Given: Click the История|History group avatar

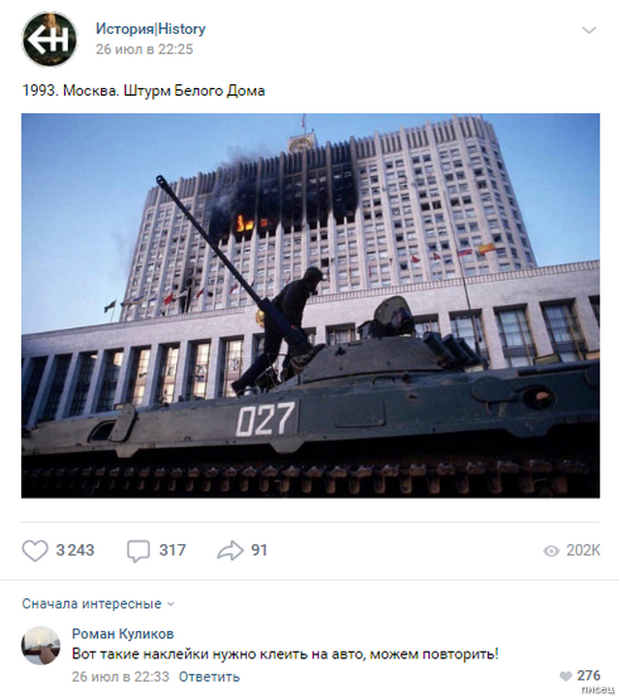Looking at the screenshot, I should [x=49, y=40].
